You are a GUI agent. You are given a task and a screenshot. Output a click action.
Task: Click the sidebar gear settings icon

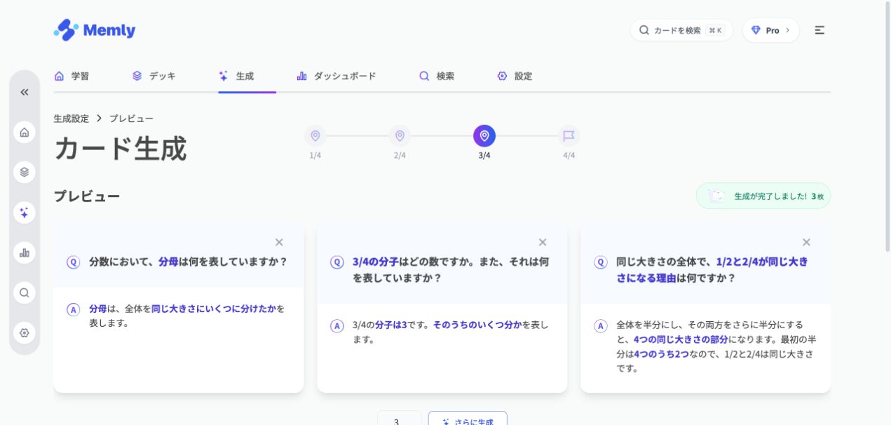25,332
